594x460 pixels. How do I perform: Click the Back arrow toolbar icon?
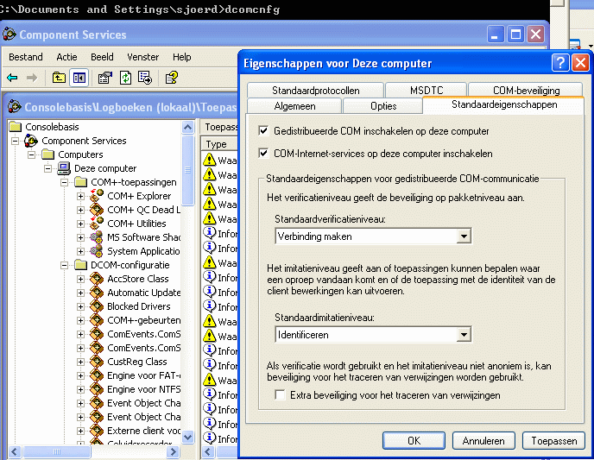[x=12, y=78]
